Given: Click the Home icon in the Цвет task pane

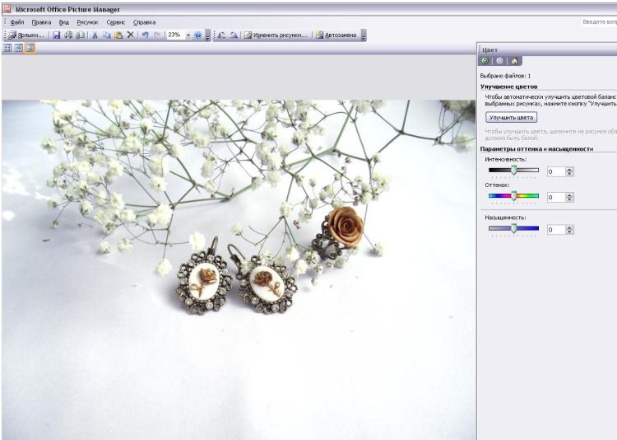Looking at the screenshot, I should 514,61.
